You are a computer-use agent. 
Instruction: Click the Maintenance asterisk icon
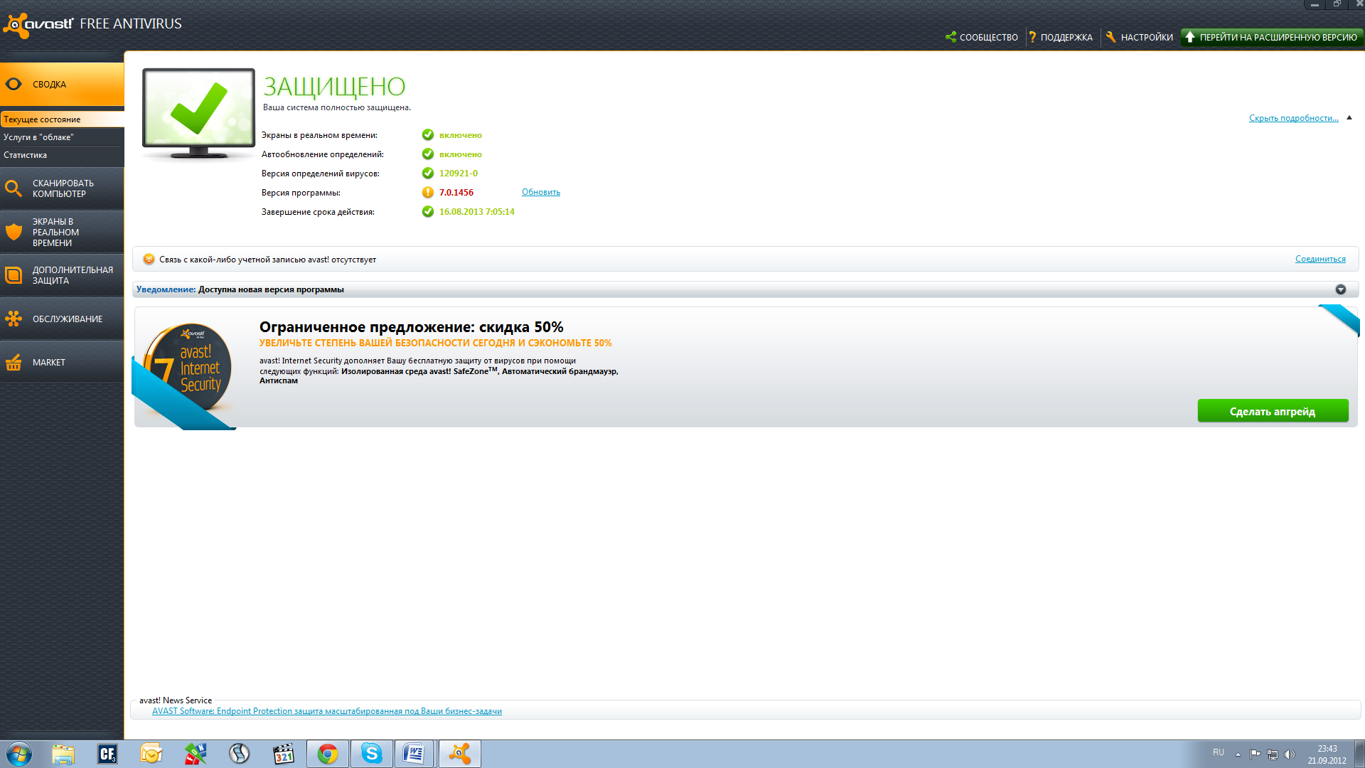(x=14, y=319)
